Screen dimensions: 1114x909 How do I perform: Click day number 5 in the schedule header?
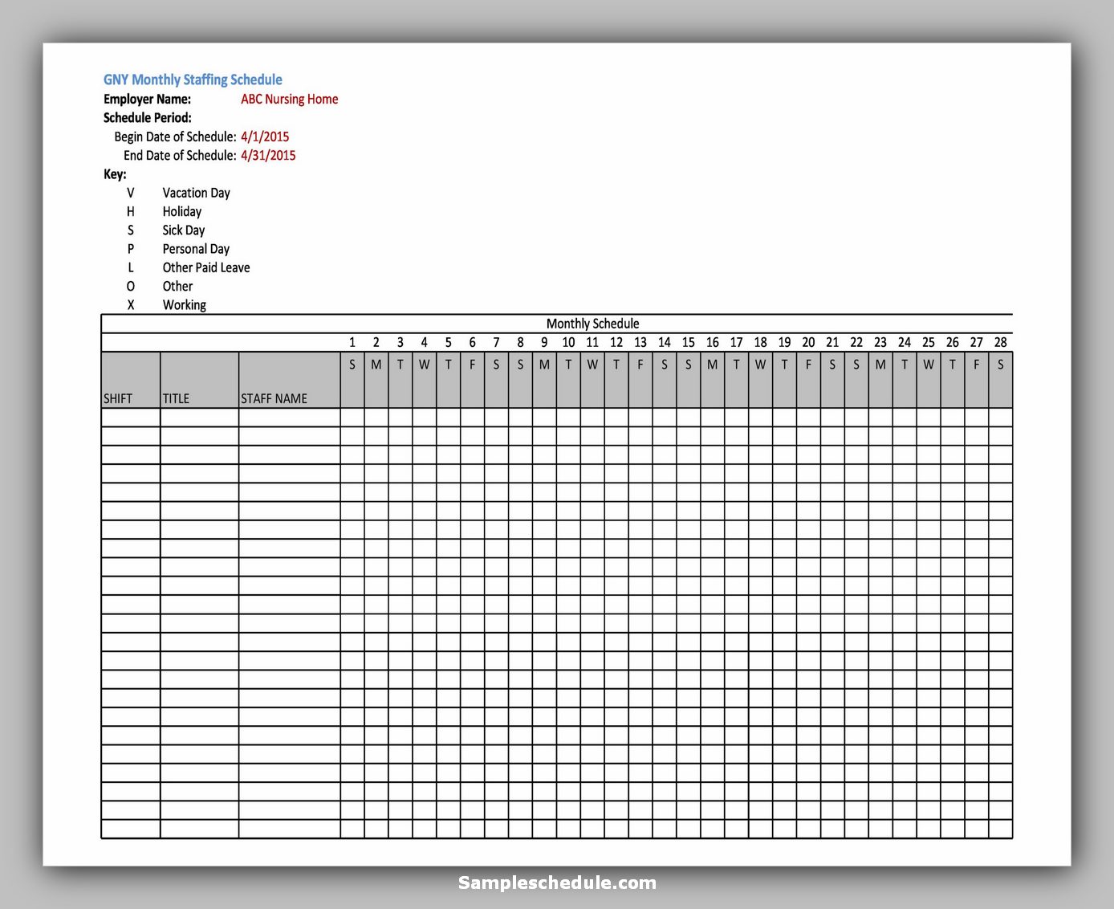(449, 342)
